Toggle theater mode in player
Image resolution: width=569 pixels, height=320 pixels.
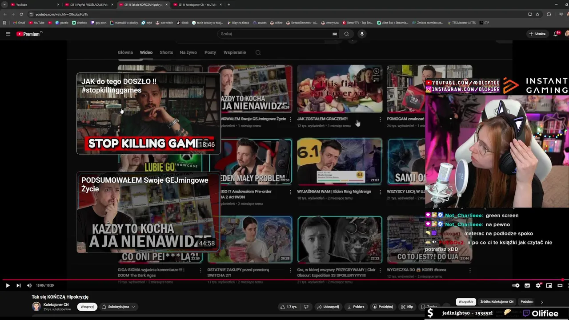(560, 285)
